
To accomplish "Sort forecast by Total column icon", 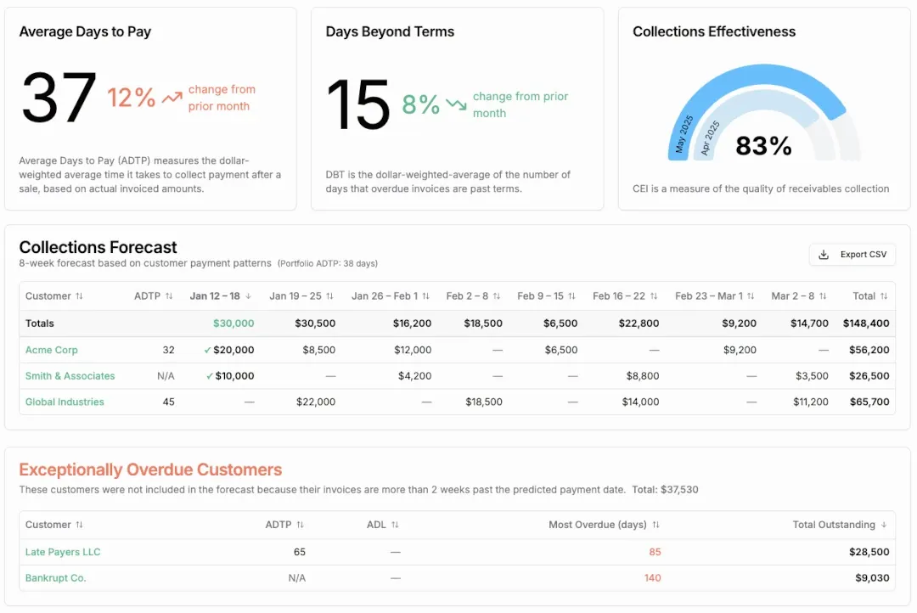I will (884, 296).
